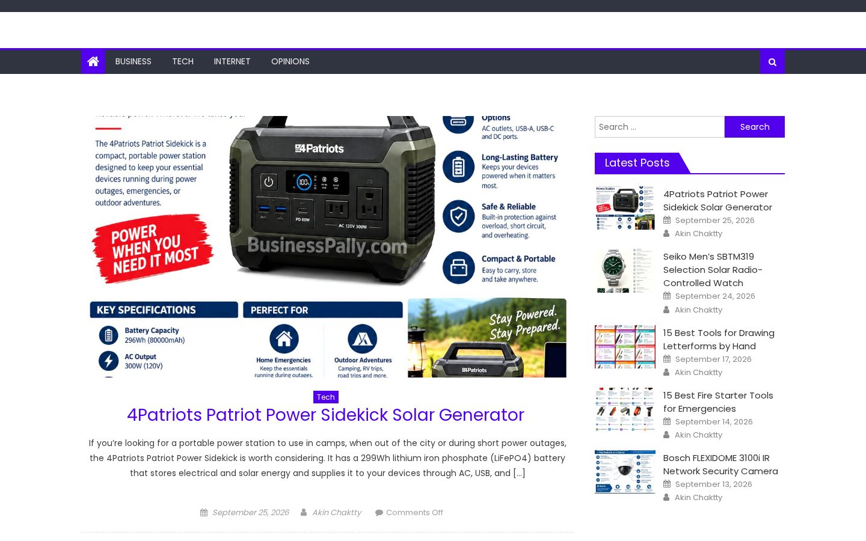Open the fire starter tools thumbnail
The image size is (866, 541).
(x=625, y=409)
